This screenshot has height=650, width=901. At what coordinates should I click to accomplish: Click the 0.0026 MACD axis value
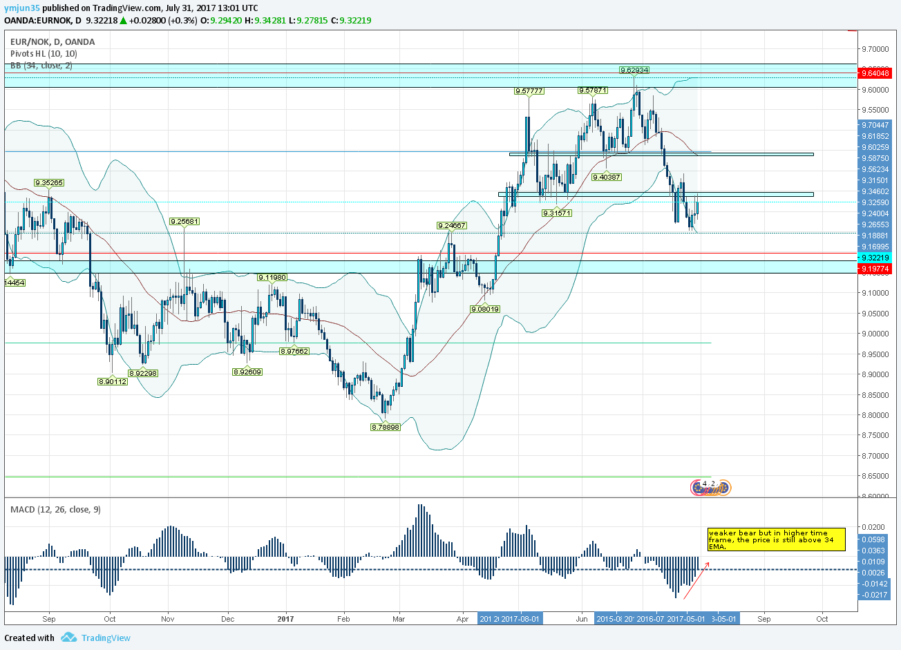874,573
